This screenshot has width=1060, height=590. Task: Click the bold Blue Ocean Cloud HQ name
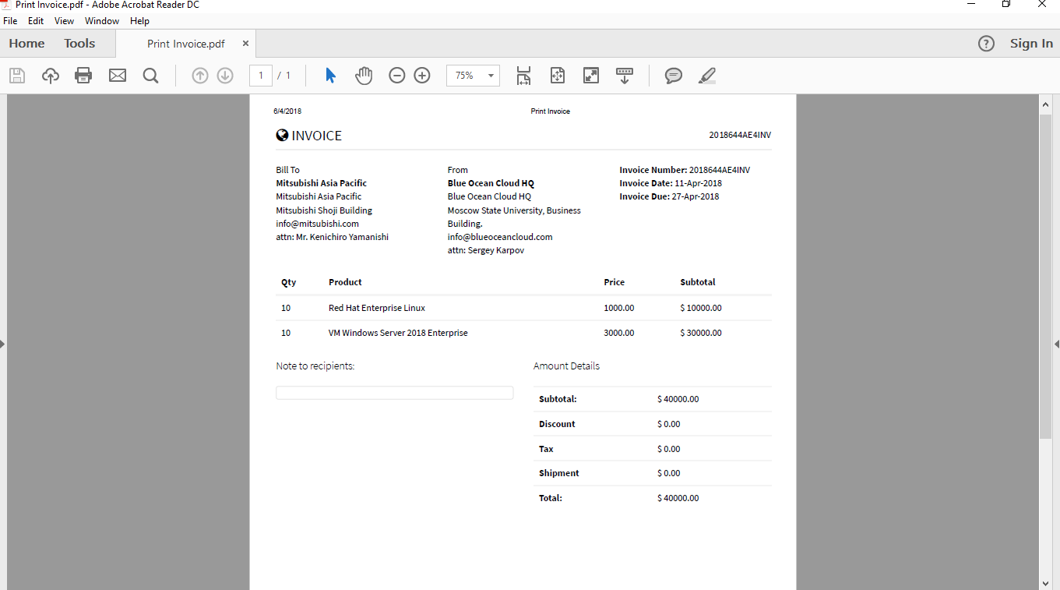click(491, 183)
